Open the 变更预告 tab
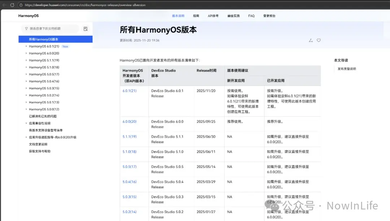 pos(269,16)
